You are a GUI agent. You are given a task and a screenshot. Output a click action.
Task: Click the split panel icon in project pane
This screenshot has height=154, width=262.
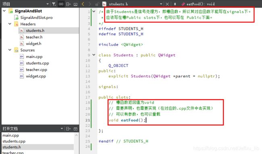(69, 4)
